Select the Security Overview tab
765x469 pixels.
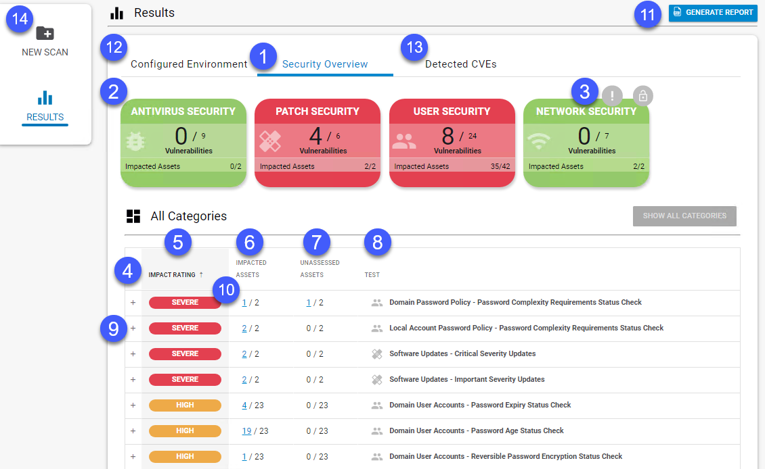click(x=325, y=64)
